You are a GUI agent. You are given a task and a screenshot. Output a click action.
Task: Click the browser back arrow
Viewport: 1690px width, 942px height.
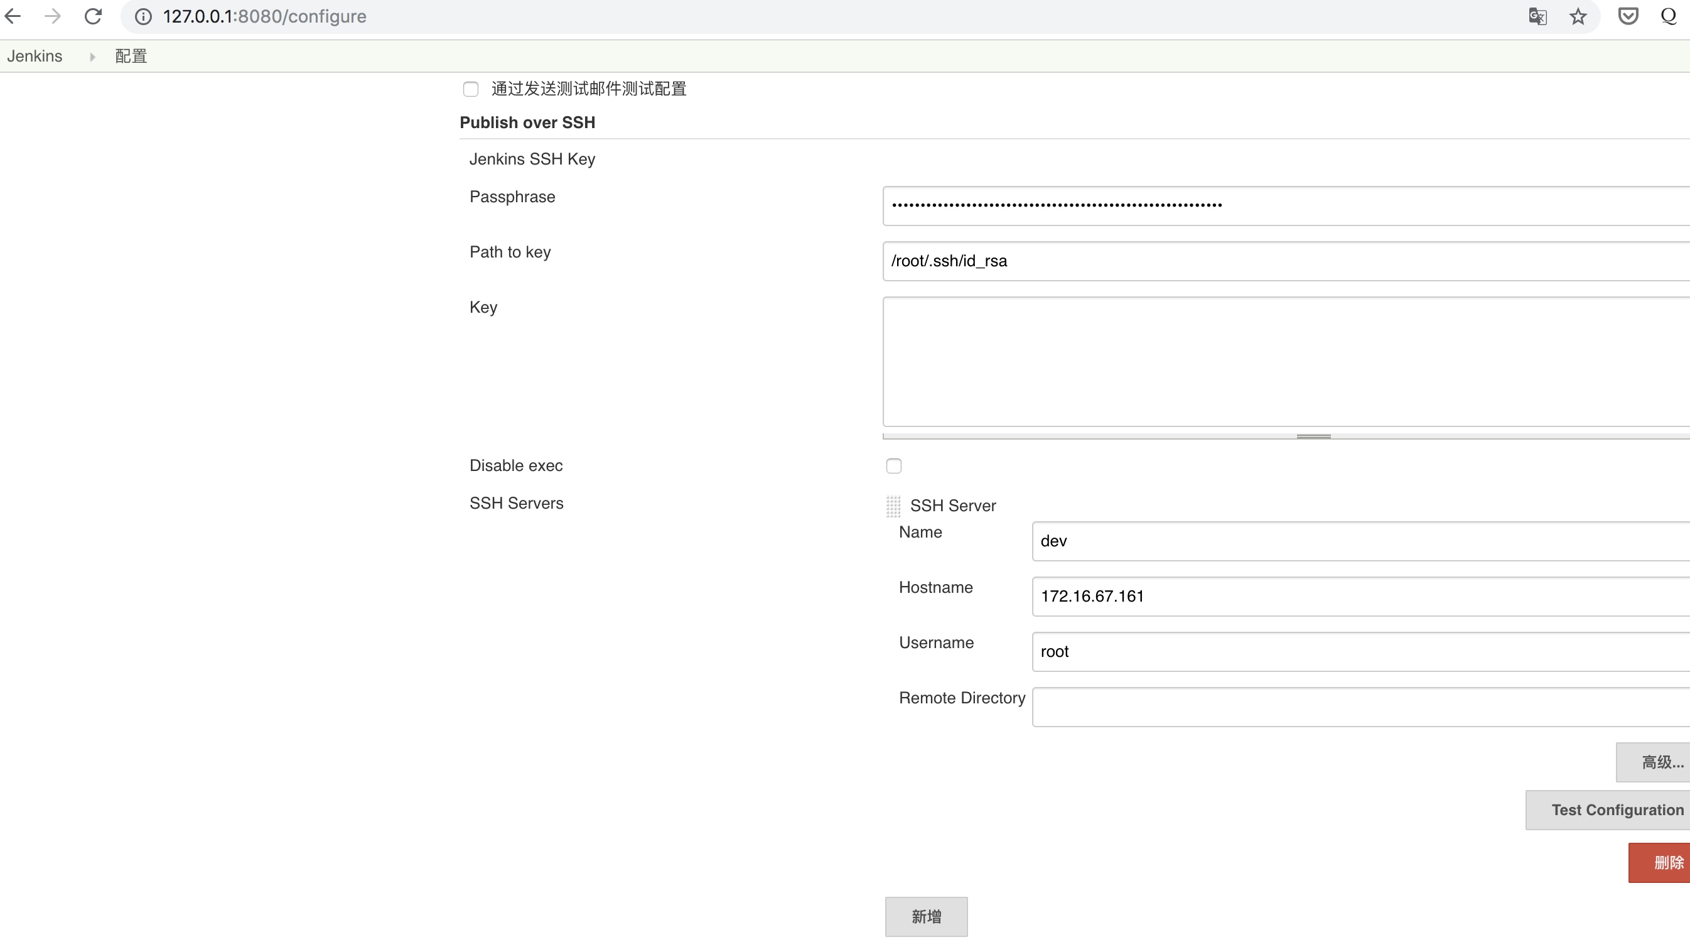(x=13, y=16)
